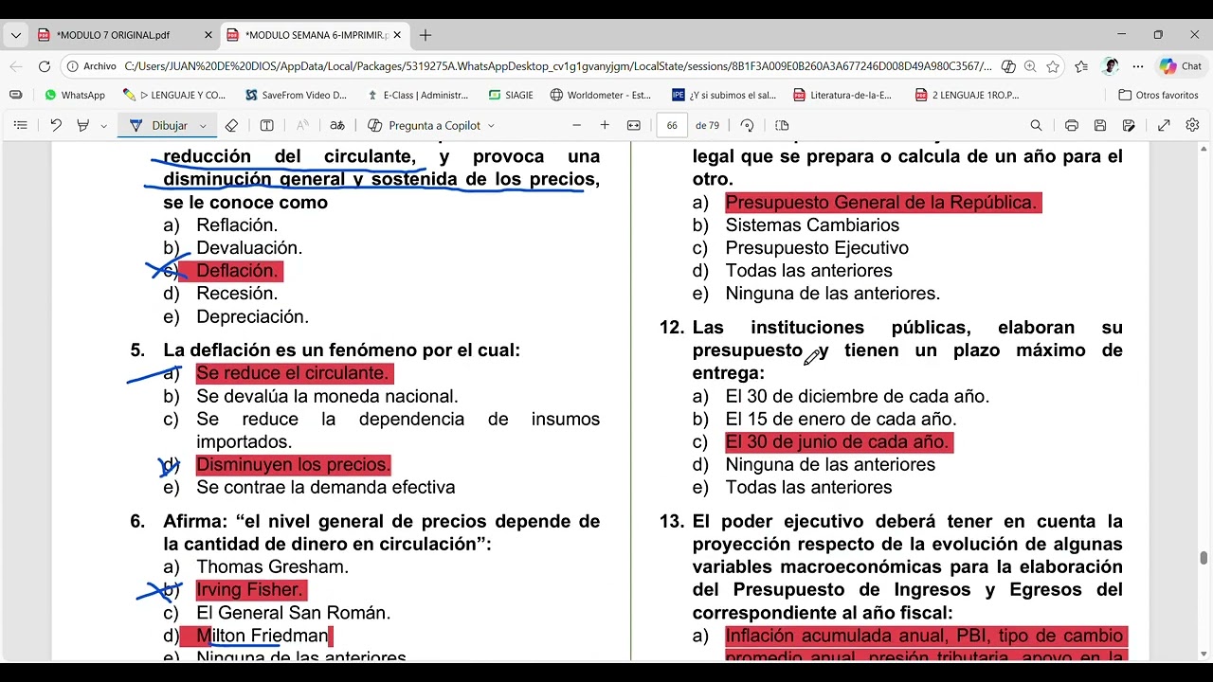Click the save as with edits icon
1213x682 pixels.
pyautogui.click(x=1129, y=125)
